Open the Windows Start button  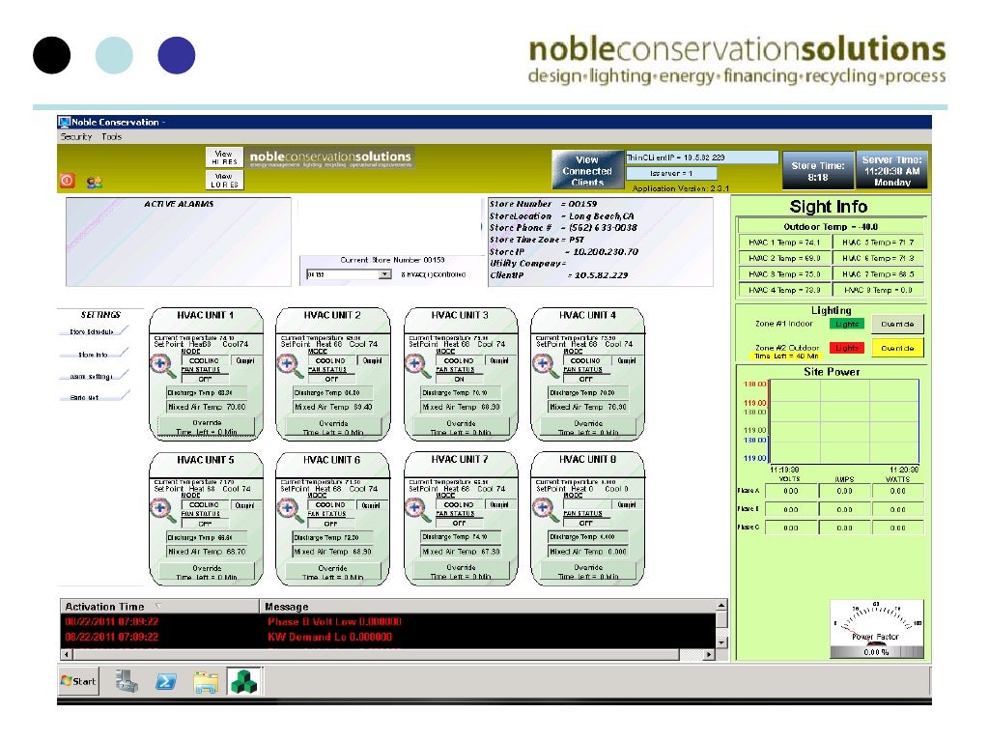[x=78, y=681]
